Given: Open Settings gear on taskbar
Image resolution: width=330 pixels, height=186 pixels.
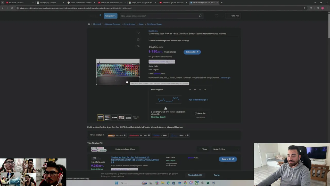Looking at the screenshot, I should coord(213,183).
